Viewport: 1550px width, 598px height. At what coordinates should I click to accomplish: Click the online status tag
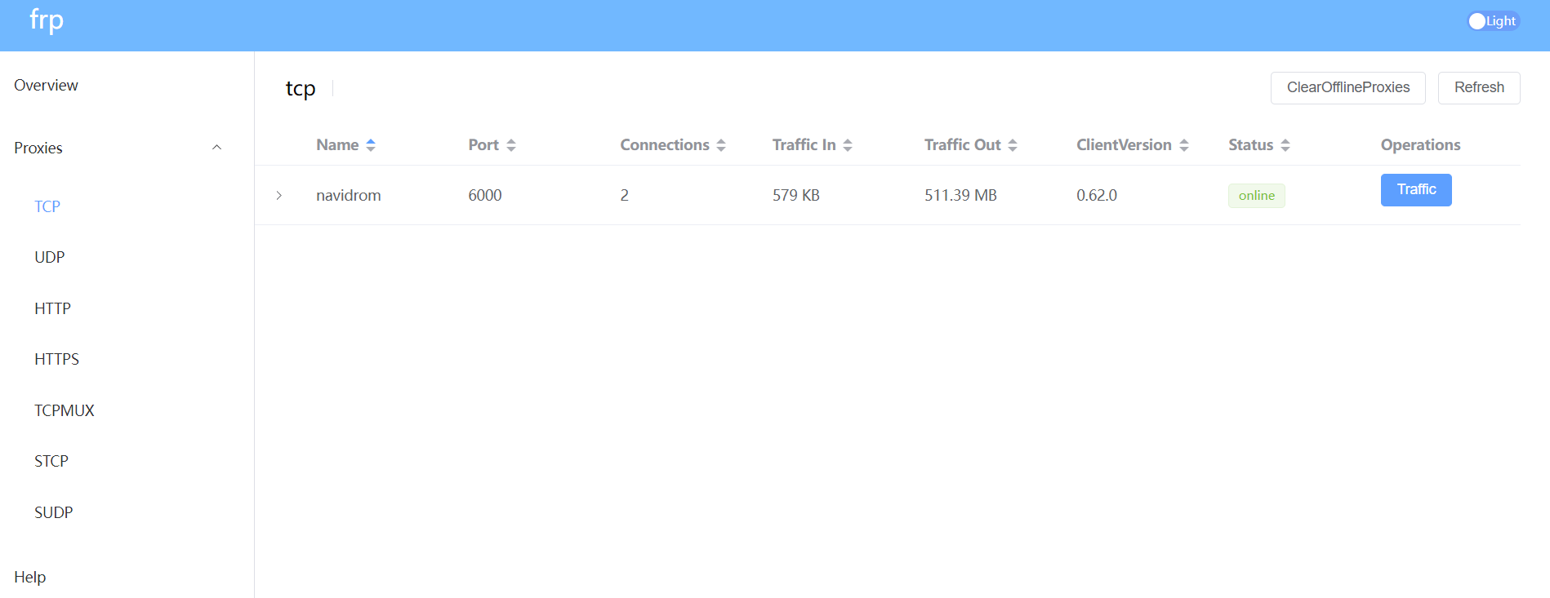coord(1256,196)
